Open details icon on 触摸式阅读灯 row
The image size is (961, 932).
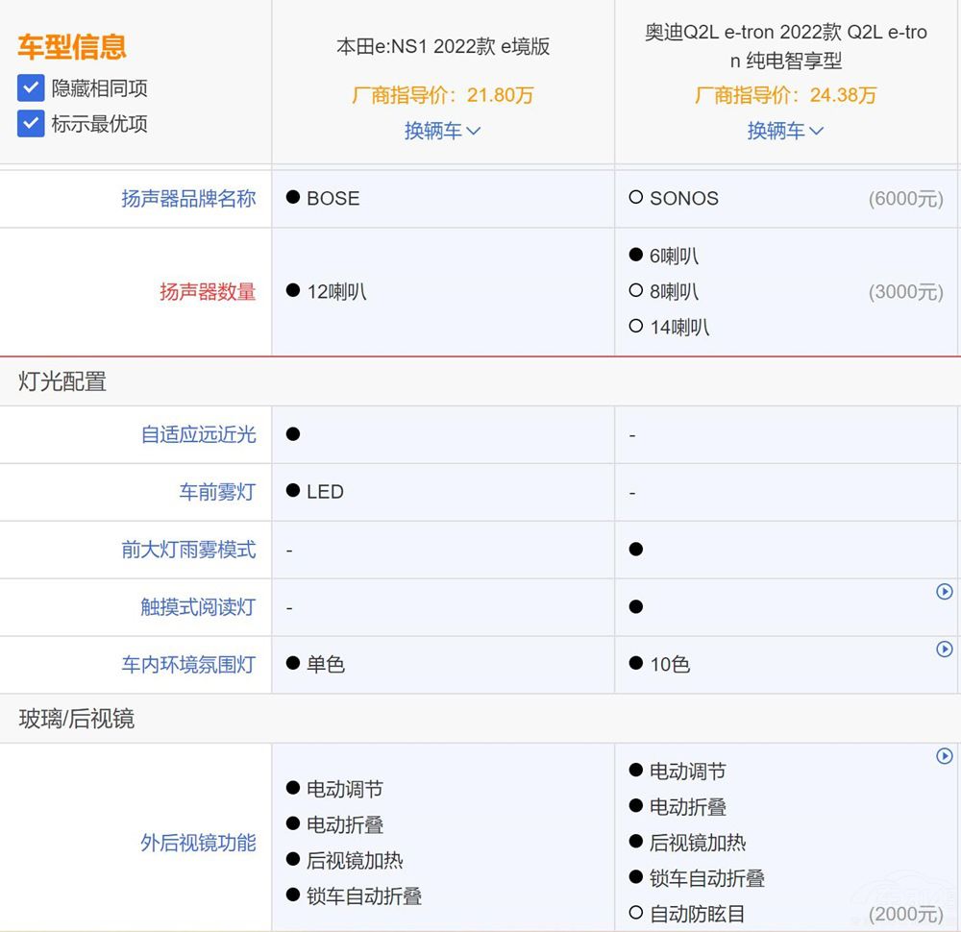[x=944, y=592]
